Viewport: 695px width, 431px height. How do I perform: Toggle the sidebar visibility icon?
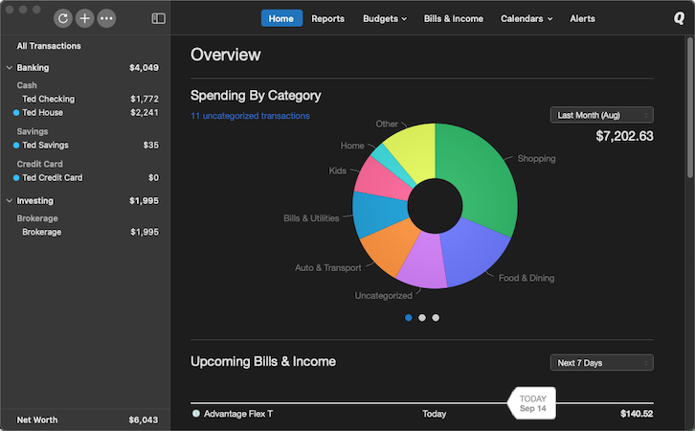click(158, 18)
